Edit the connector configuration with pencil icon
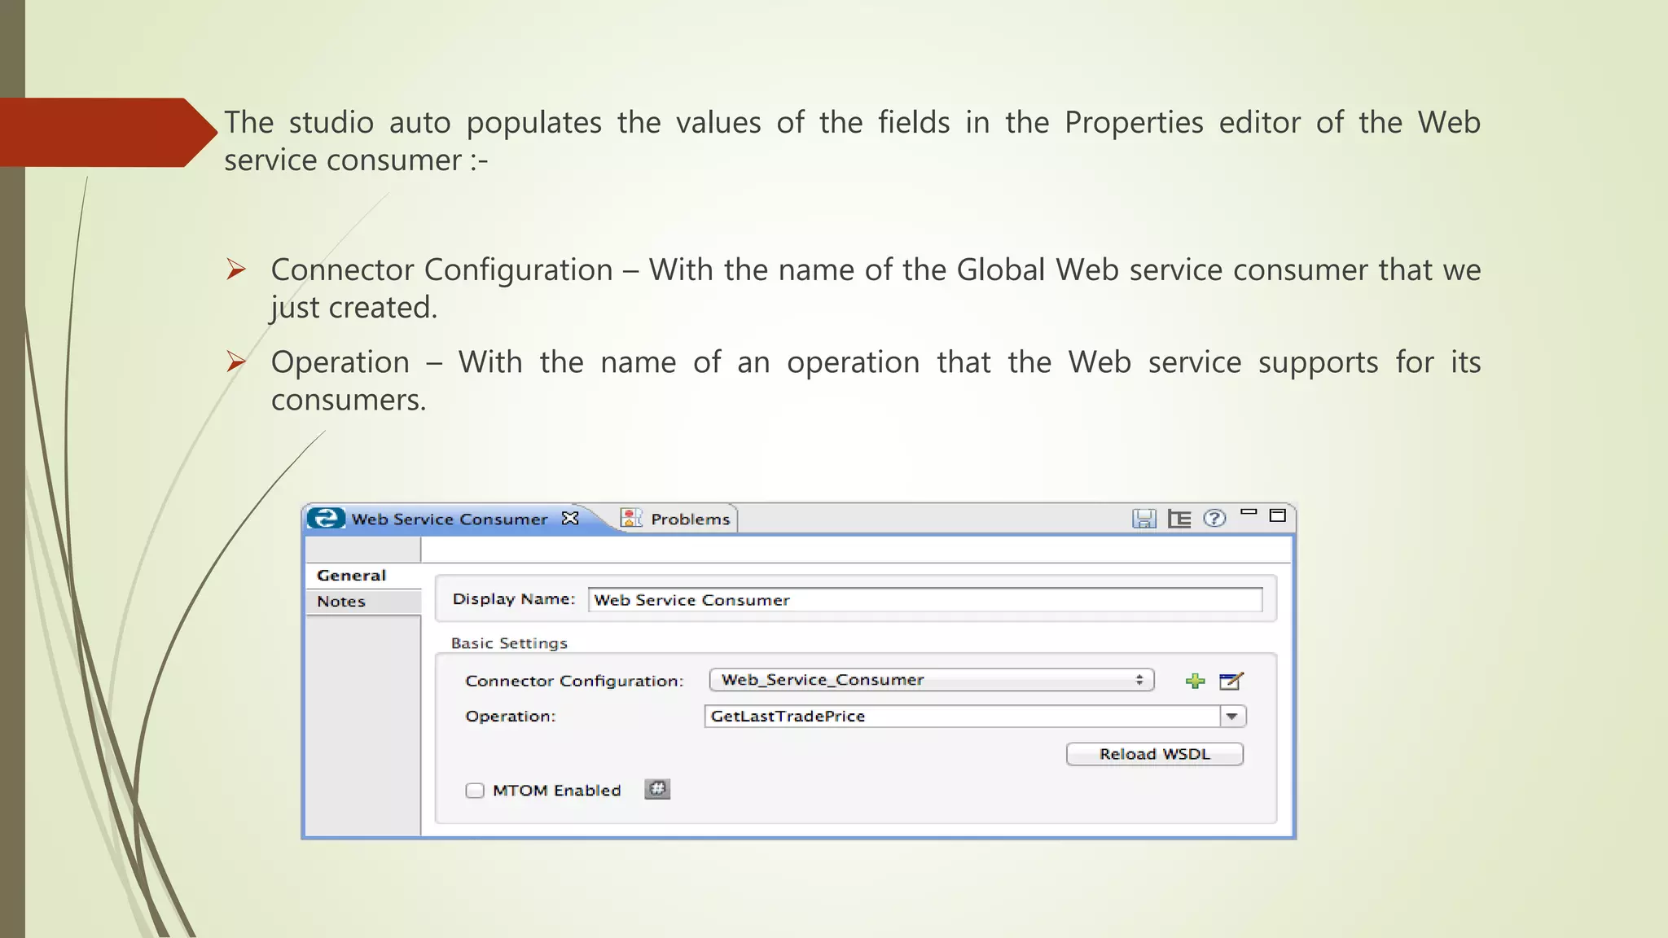Screen dimensions: 1668x938 click(x=1231, y=681)
